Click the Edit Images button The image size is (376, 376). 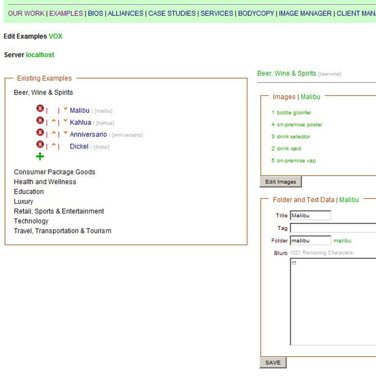pyautogui.click(x=280, y=182)
